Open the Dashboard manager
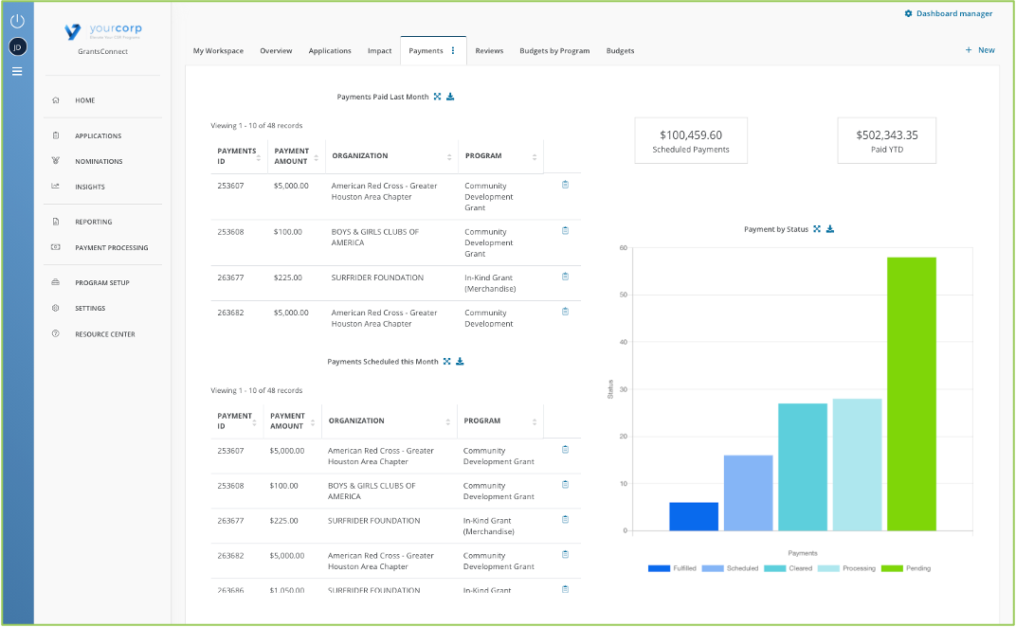The height and width of the screenshot is (627, 1016). click(949, 13)
